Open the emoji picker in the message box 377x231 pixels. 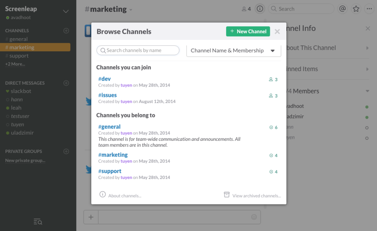click(x=254, y=217)
